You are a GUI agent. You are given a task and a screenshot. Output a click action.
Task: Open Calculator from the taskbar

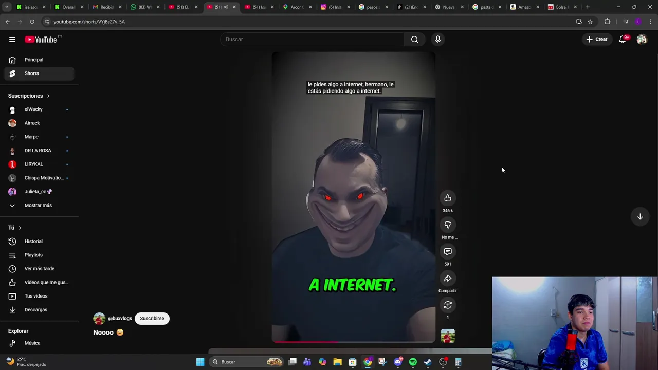coord(458,362)
